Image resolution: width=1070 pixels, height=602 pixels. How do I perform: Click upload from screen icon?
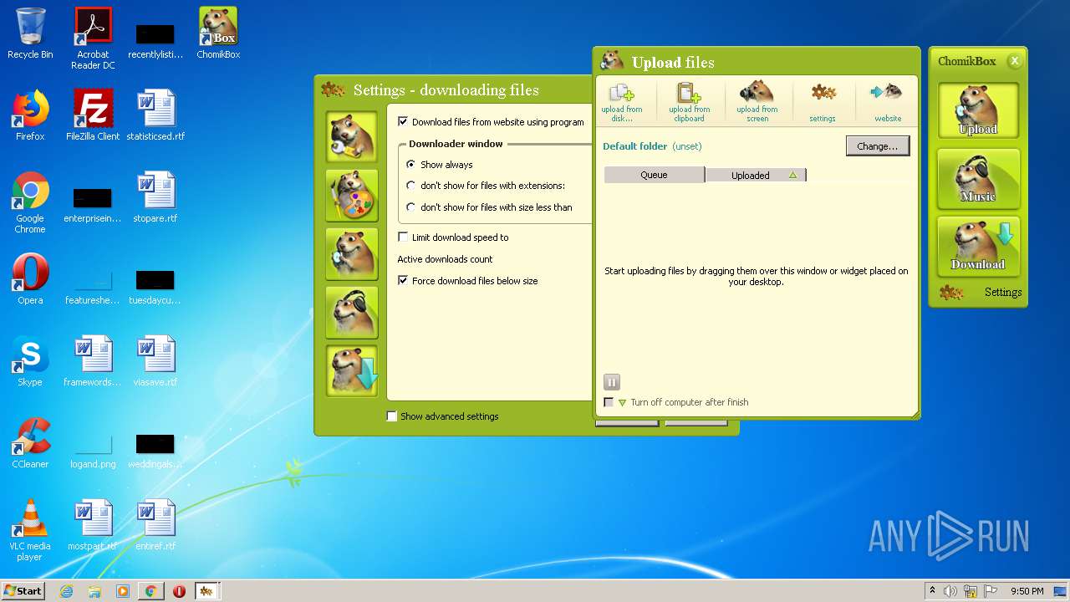(757, 101)
